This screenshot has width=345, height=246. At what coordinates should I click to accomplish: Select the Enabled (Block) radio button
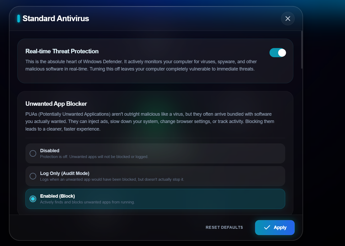[x=33, y=199]
